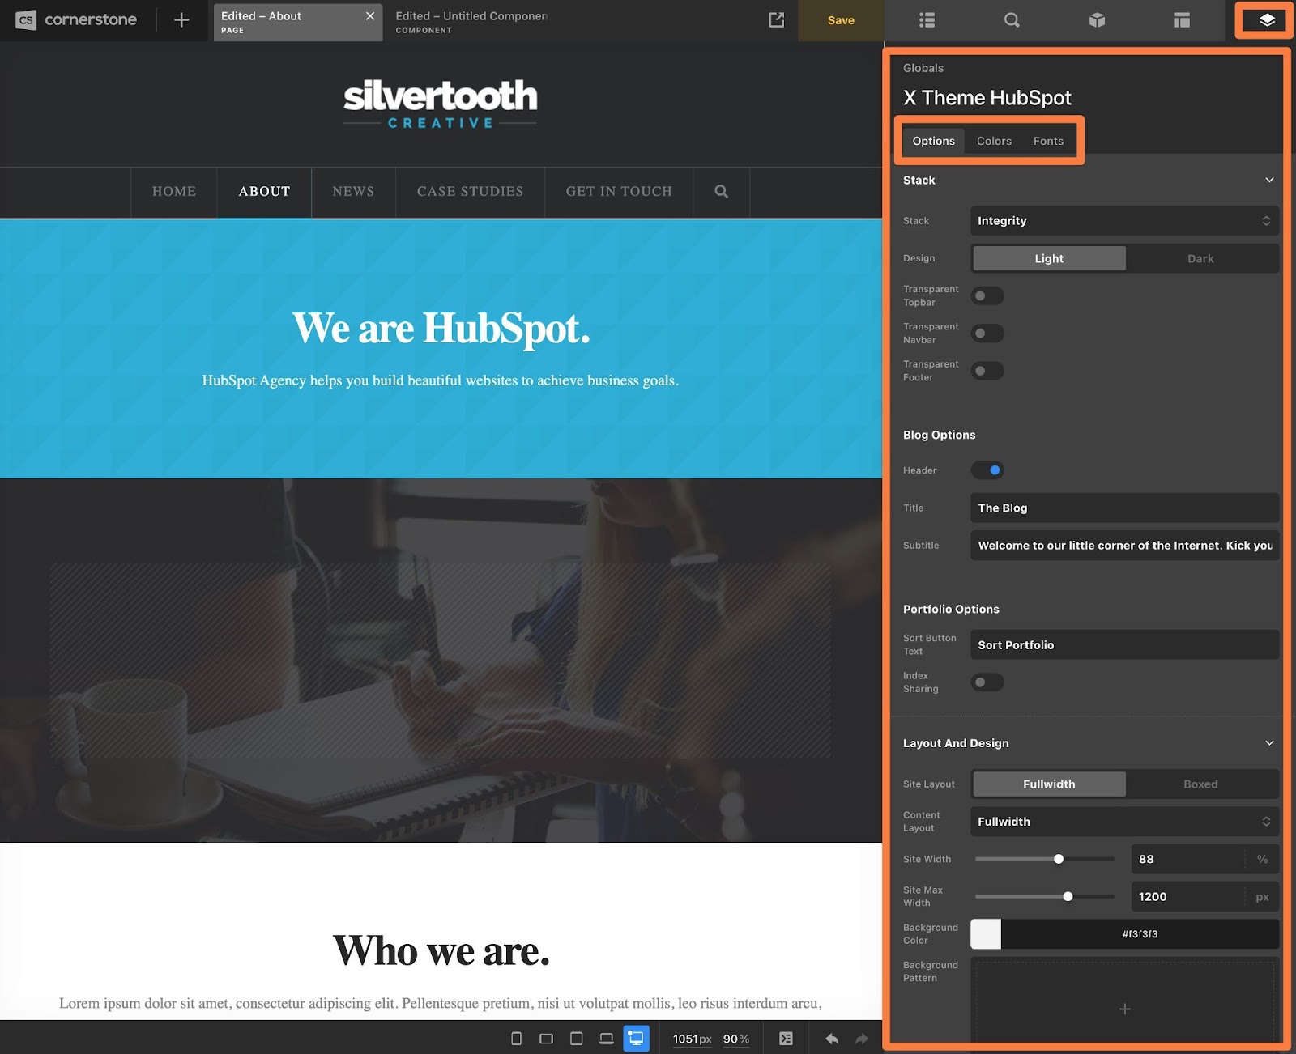Open the magnifier search icon in top bar
The width and height of the screenshot is (1296, 1054).
point(1012,20)
